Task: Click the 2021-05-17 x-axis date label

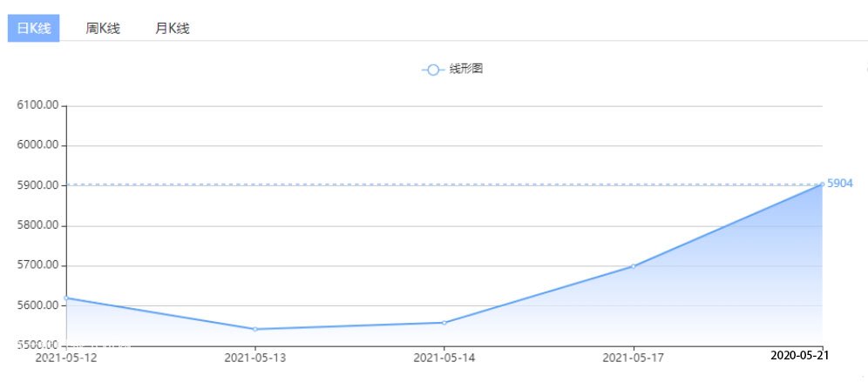Action: coord(634,357)
